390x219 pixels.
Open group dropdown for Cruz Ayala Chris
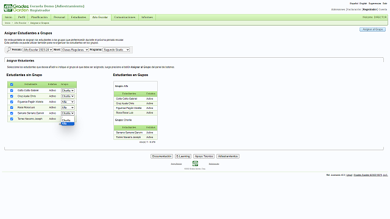(68, 96)
